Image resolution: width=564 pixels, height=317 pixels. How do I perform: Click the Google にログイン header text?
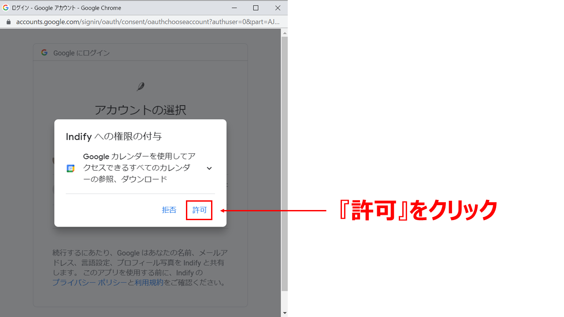(x=82, y=53)
